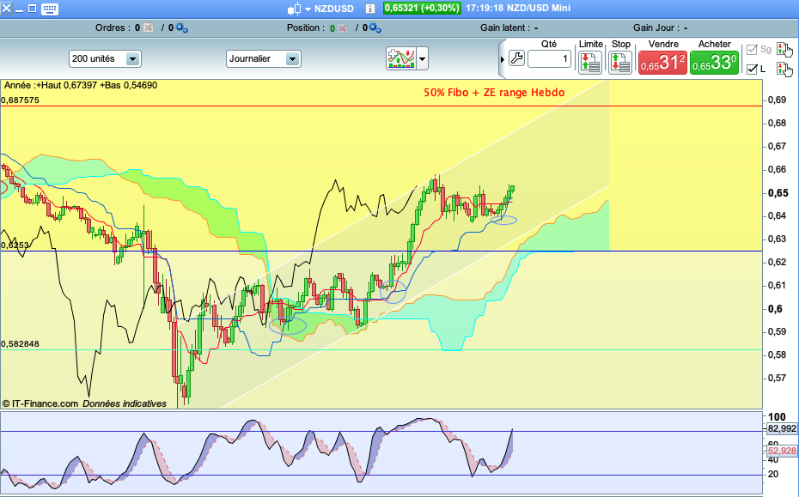The height and width of the screenshot is (497, 799).
Task: Open the trading settings wrench icon
Action: pyautogui.click(x=516, y=58)
